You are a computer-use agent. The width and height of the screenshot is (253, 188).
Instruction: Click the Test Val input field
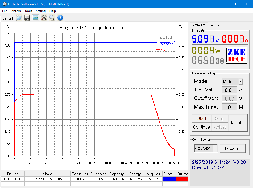coord(229,90)
